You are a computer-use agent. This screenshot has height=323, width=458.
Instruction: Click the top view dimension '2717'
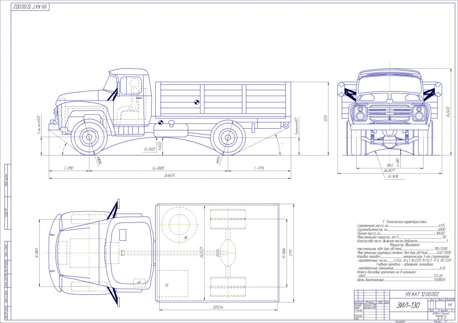pyautogui.click(x=291, y=253)
